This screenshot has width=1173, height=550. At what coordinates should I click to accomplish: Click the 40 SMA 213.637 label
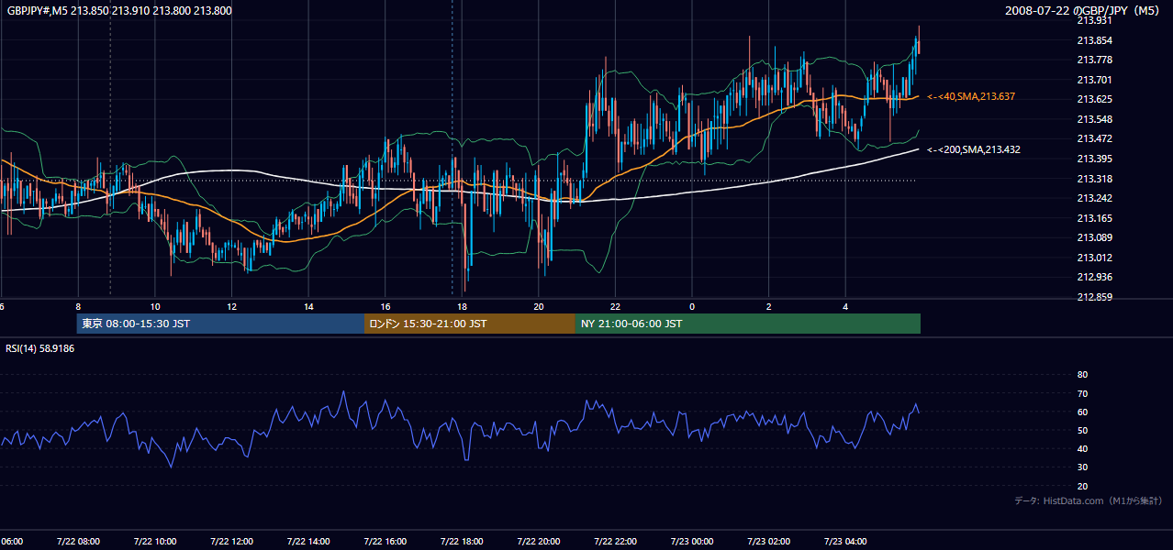pos(971,96)
